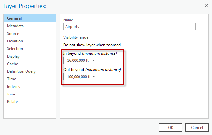Image resolution: width=212 pixels, height=135 pixels.
Task: Switch to the Display tab
Action: pyautogui.click(x=13, y=56)
